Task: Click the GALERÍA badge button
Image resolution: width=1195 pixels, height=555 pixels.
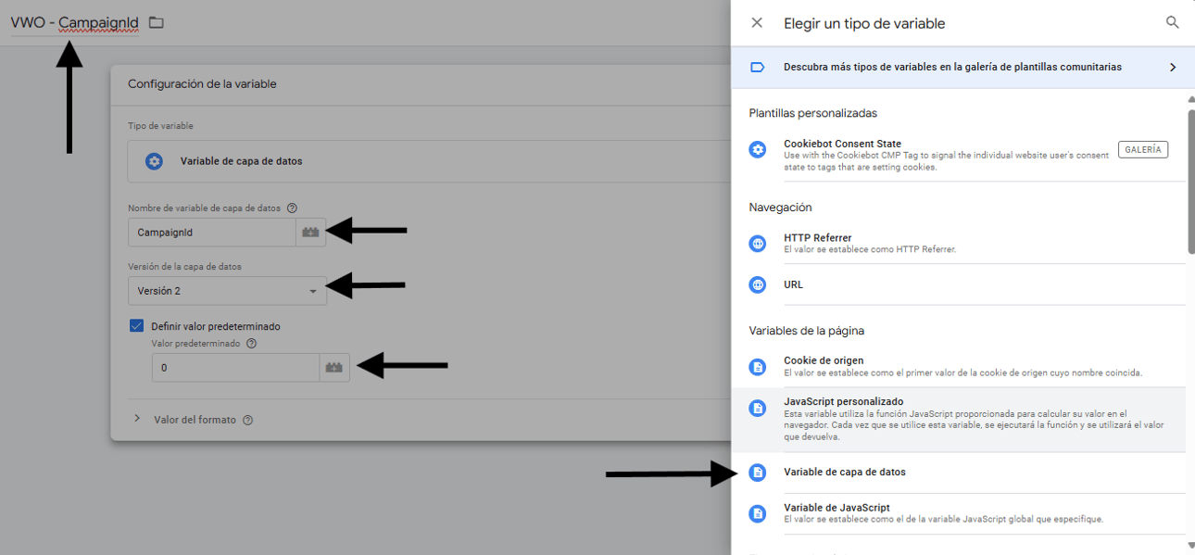Action: tap(1143, 149)
